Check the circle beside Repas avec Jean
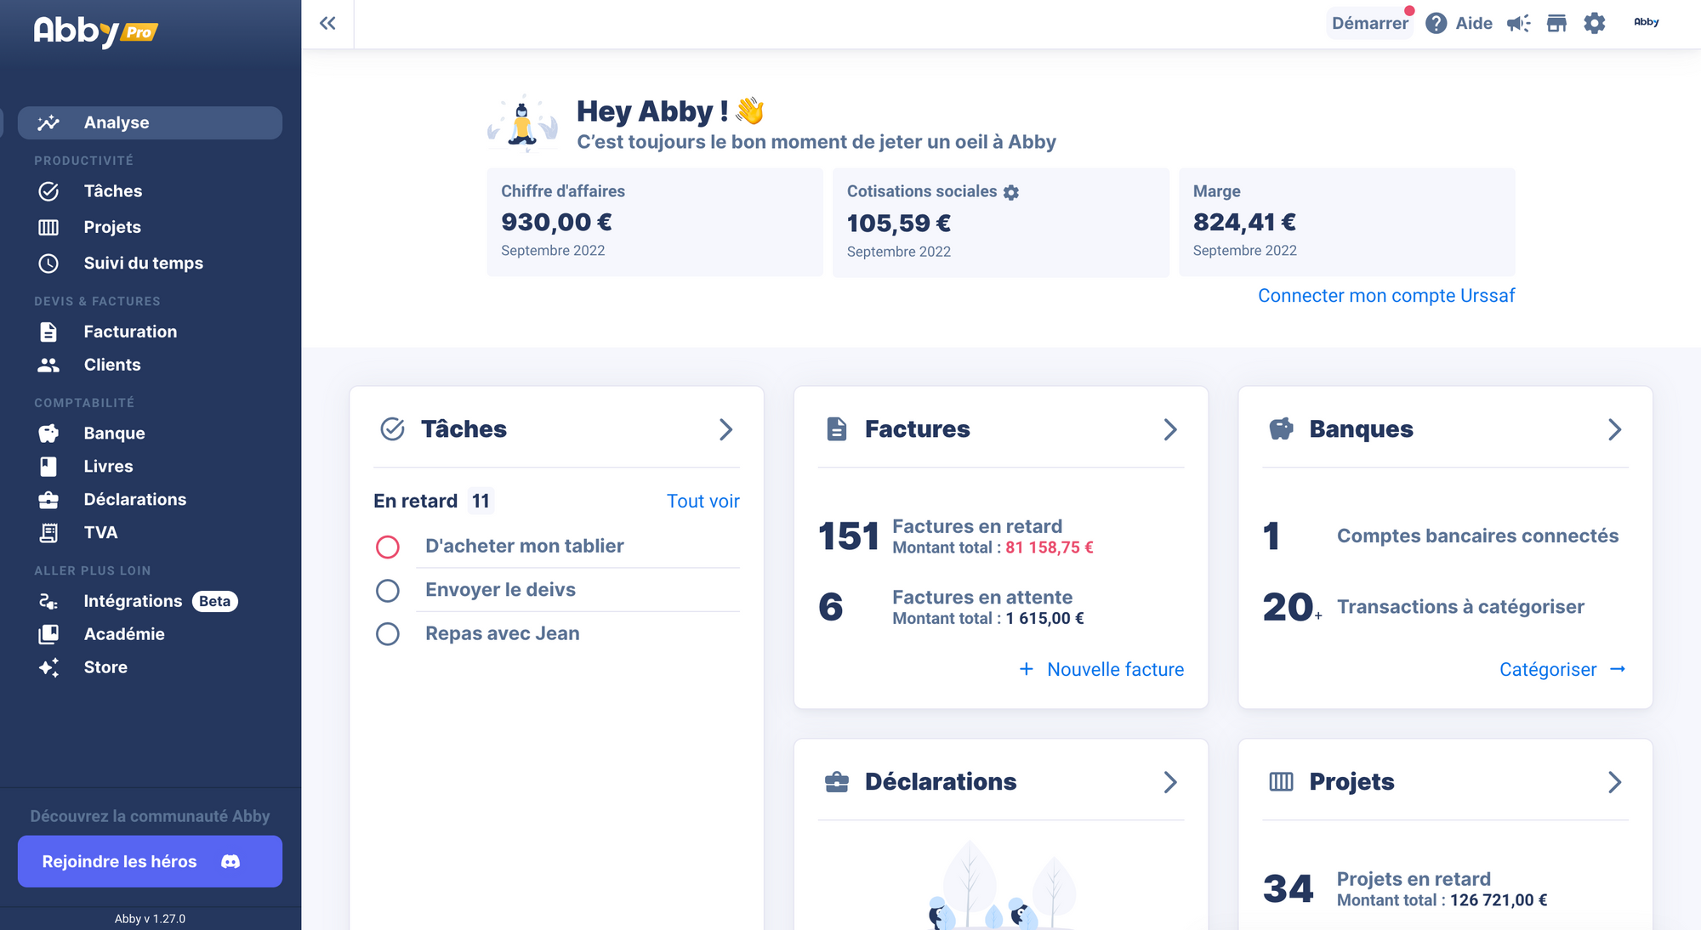This screenshot has width=1701, height=930. click(x=388, y=633)
